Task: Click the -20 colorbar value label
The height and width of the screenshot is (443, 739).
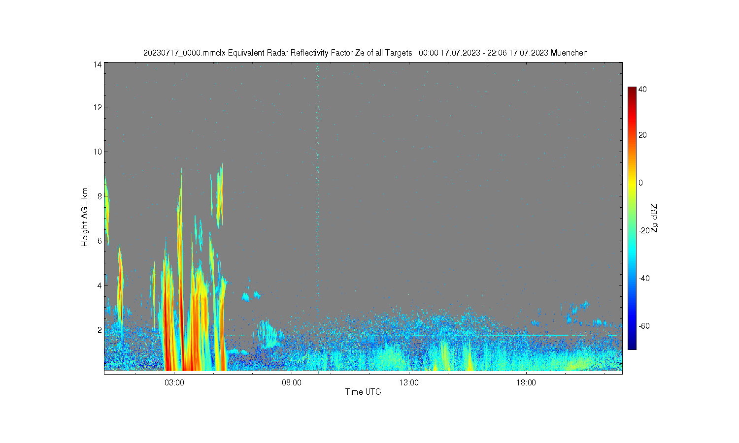Action: point(644,230)
